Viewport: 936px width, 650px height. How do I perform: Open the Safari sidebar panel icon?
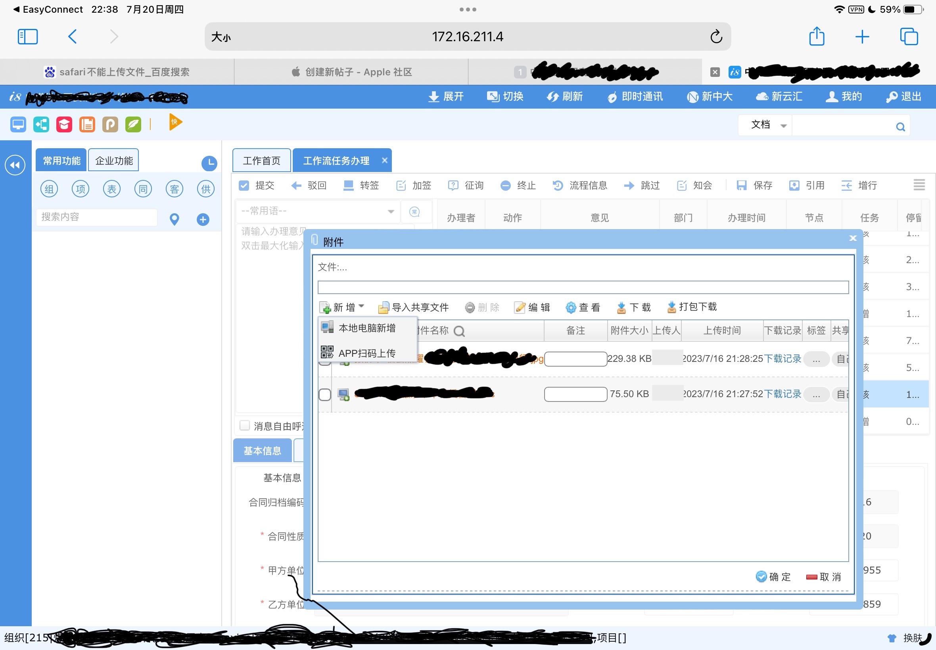[x=28, y=36]
